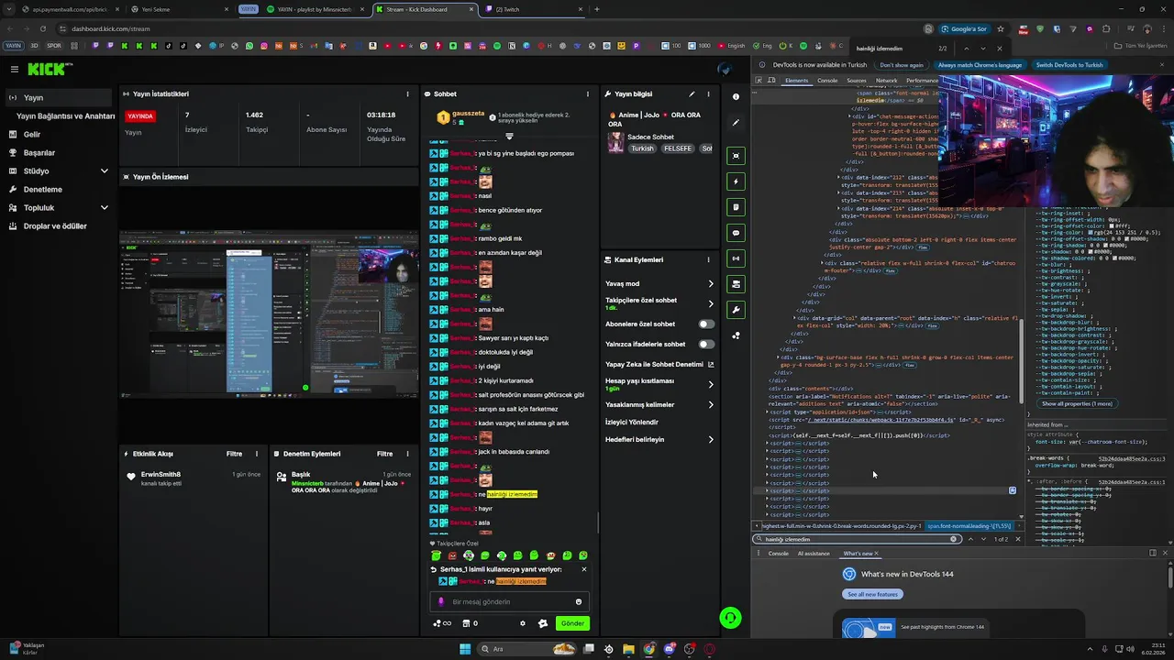
Task: Click the lightning bolt sidebar icon
Action: [x=736, y=181]
